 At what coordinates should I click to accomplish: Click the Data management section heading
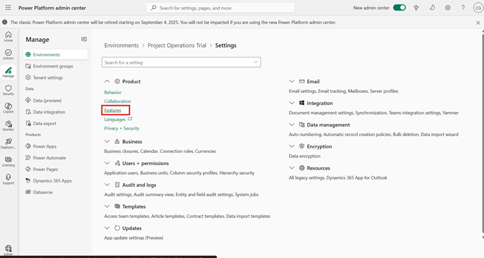329,124
